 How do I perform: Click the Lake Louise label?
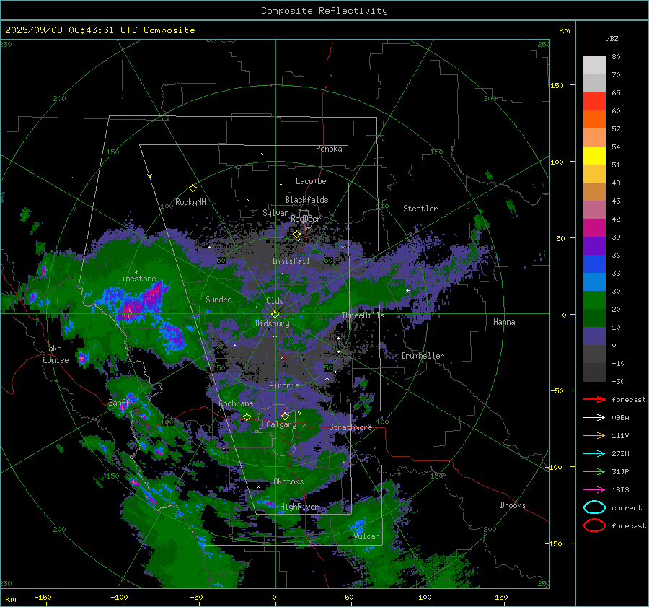[x=56, y=354]
